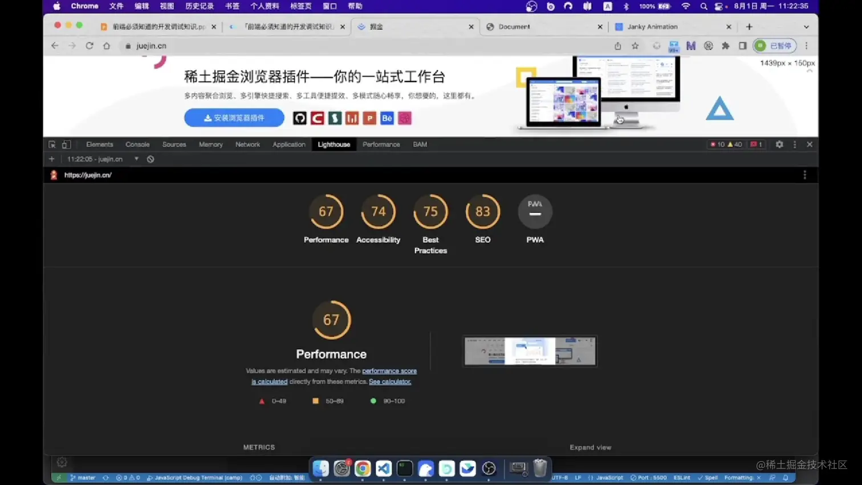Viewport: 862px width, 485px height.
Task: Bookmark the page via the star icon
Action: (x=636, y=46)
